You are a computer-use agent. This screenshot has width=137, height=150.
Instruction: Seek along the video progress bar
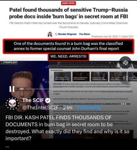coord(76,89)
